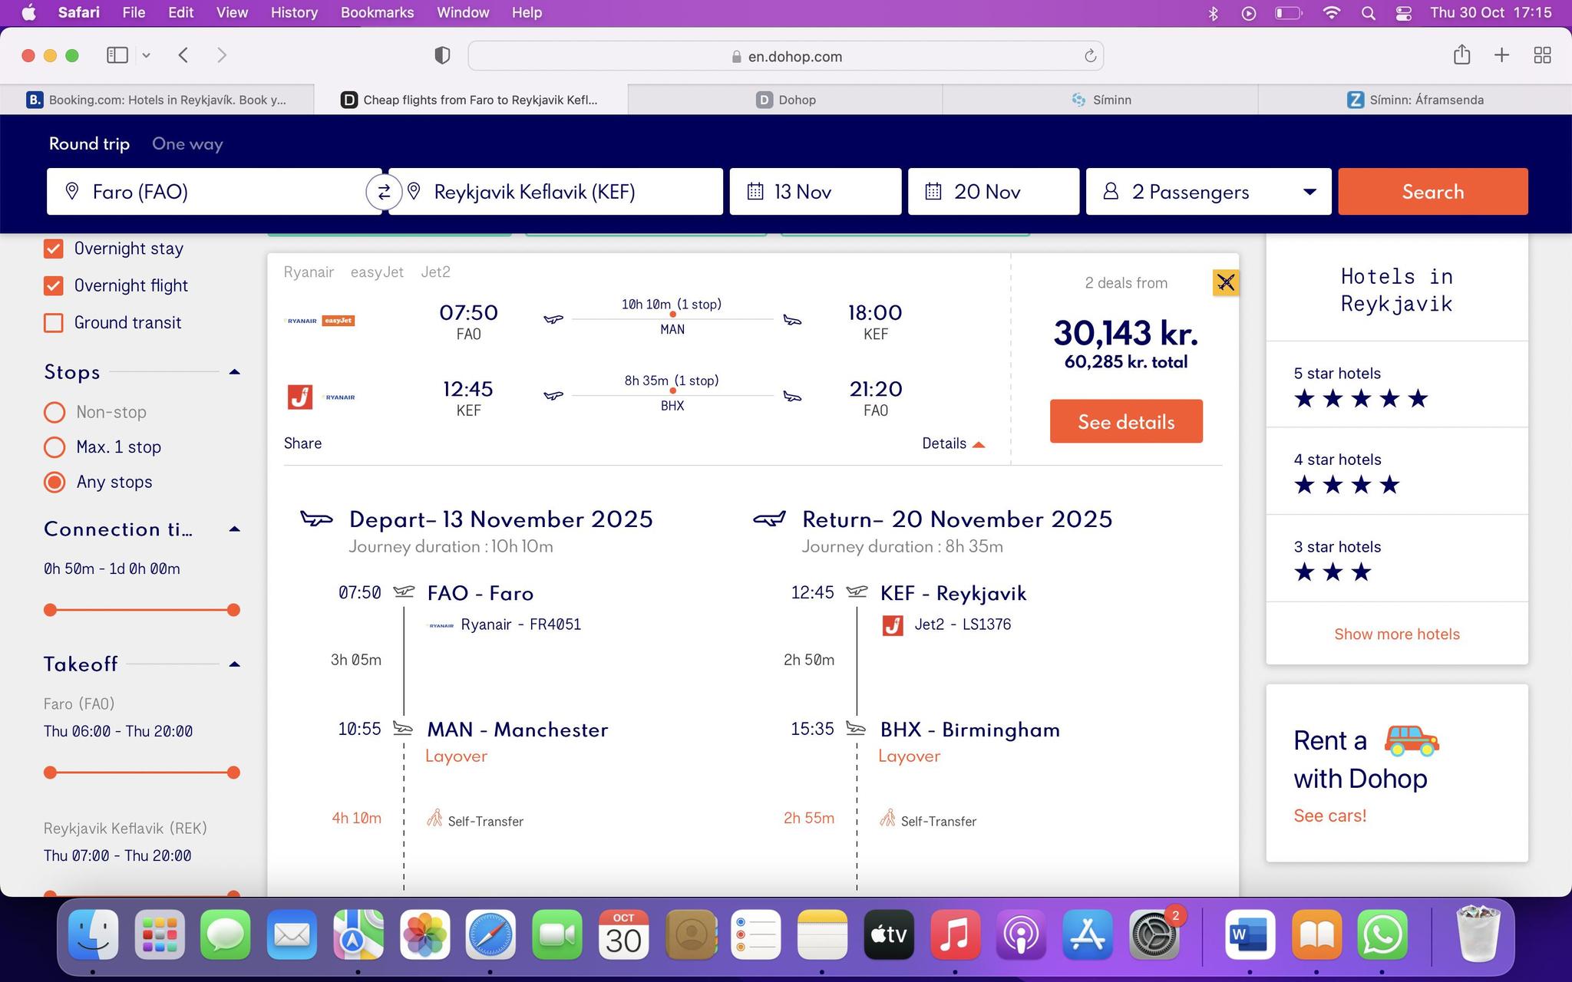Switch to the Síminn: Áframsenda tab

pyautogui.click(x=1415, y=100)
